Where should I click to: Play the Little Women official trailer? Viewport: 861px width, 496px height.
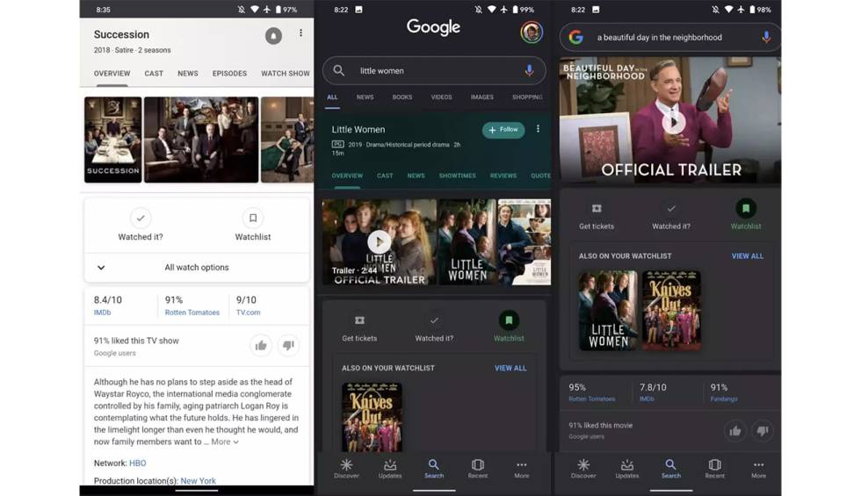tap(380, 241)
